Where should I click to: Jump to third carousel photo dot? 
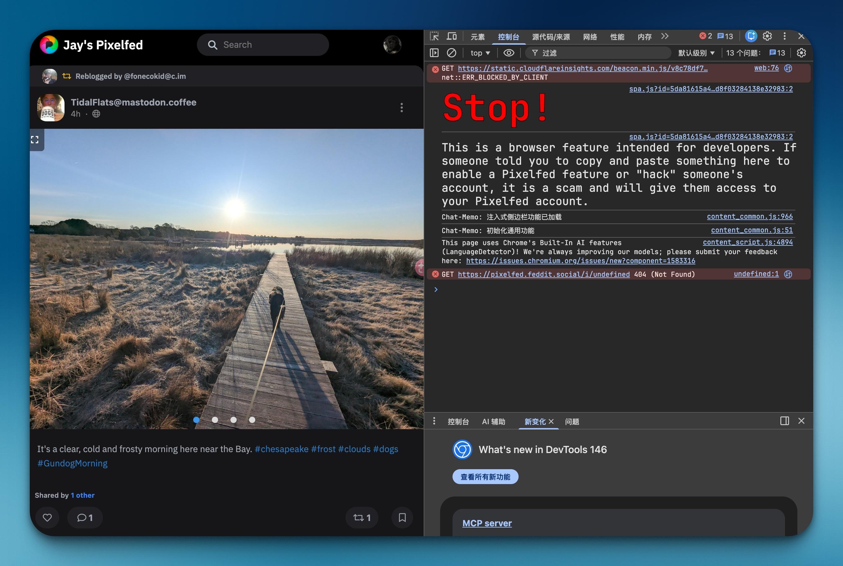point(233,420)
